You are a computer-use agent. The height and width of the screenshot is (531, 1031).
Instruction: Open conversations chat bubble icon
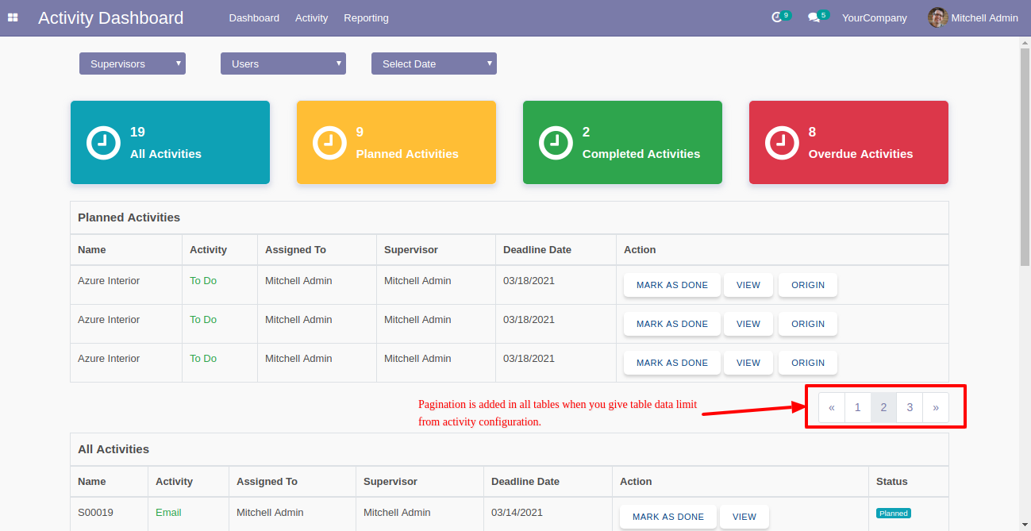point(814,17)
